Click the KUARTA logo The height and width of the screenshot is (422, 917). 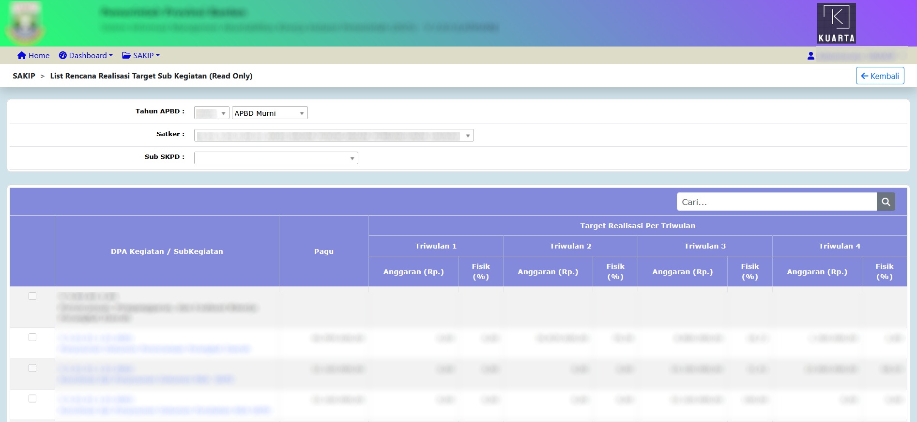point(836,23)
